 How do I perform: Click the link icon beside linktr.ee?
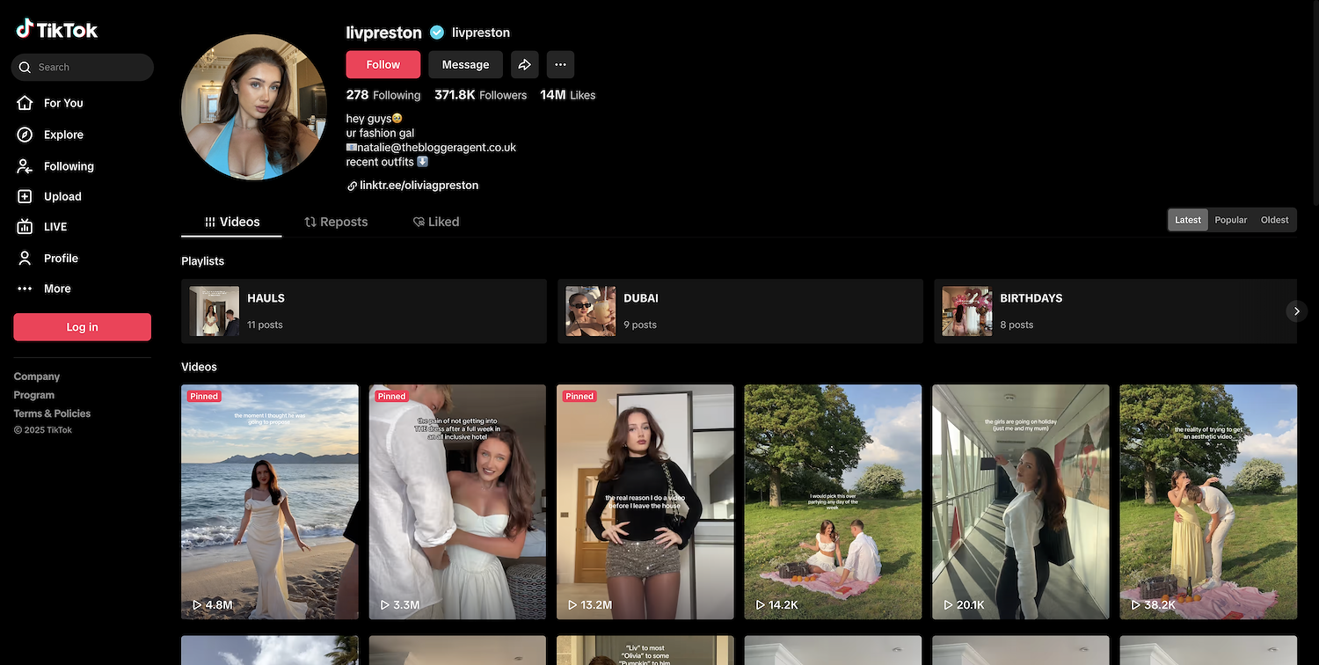point(352,186)
